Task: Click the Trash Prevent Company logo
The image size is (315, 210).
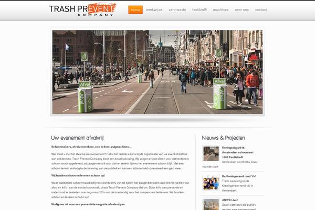Action: (82, 9)
